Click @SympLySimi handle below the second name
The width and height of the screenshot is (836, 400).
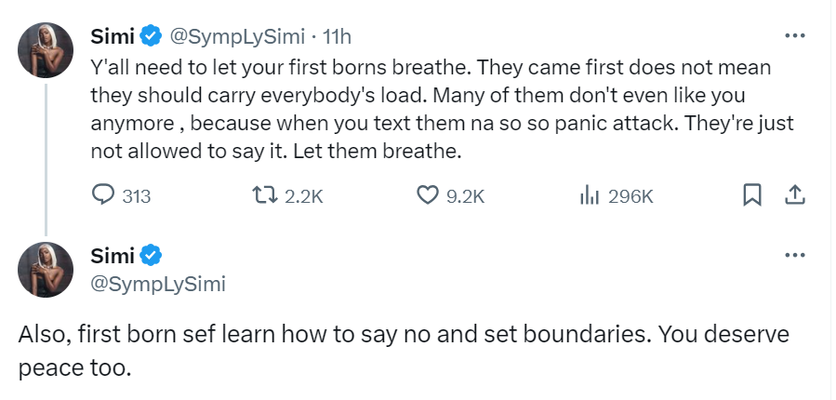coord(157,284)
